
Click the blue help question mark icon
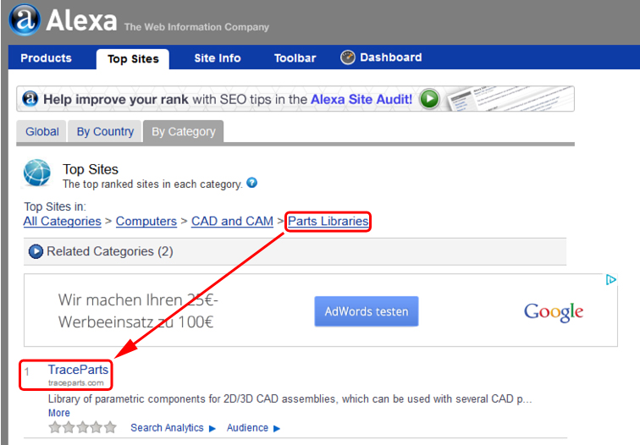pyautogui.click(x=251, y=183)
